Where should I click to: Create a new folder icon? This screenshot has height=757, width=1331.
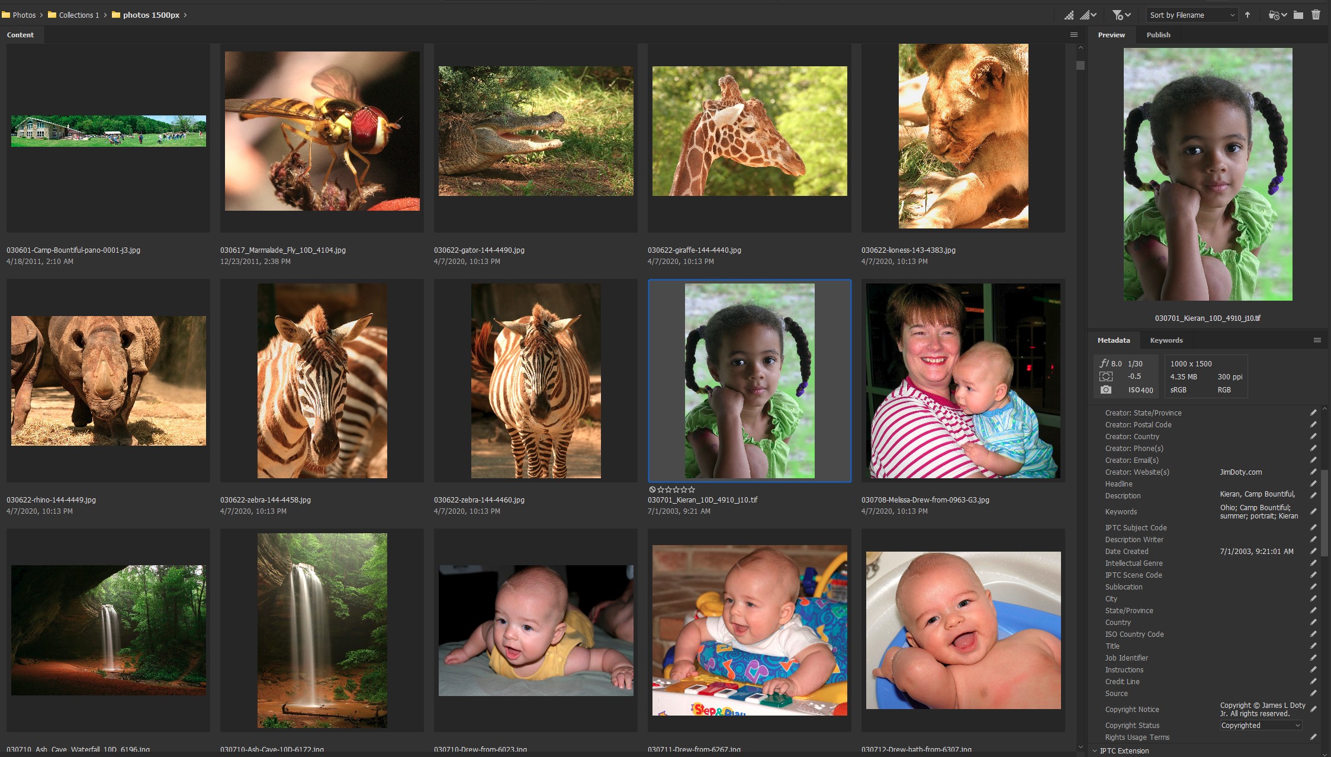1298,15
